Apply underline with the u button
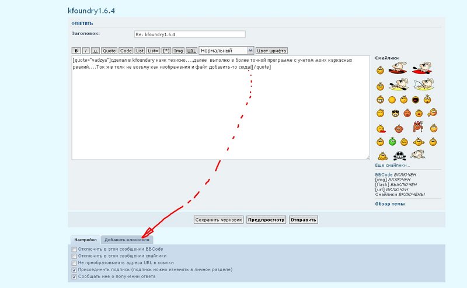The image size is (467, 288). (x=95, y=51)
